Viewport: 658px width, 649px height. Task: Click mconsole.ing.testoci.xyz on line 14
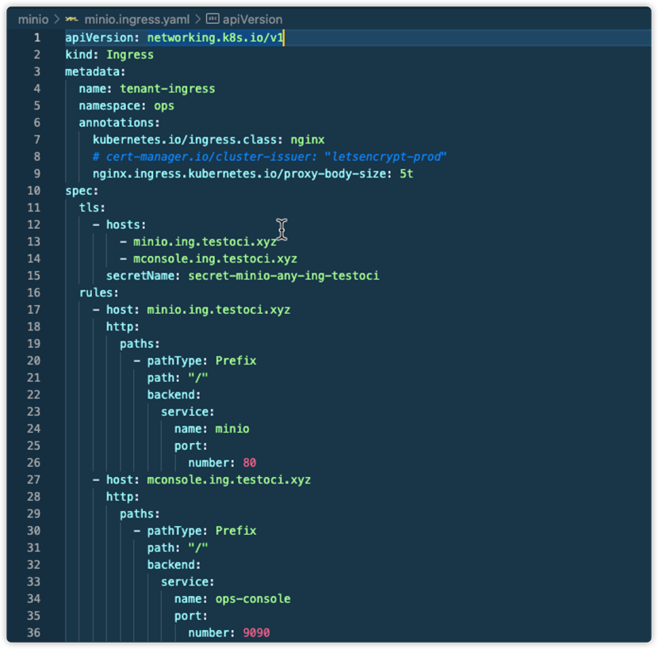click(x=216, y=259)
